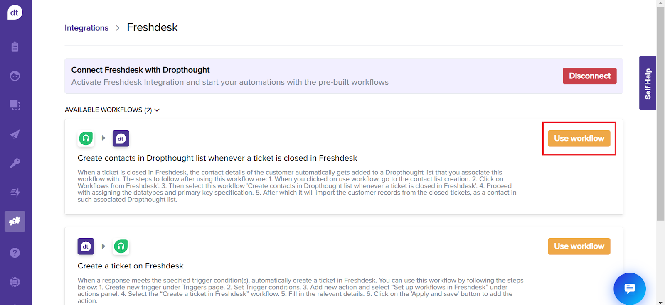Select the puzzle piece integrations icon

tap(15, 221)
